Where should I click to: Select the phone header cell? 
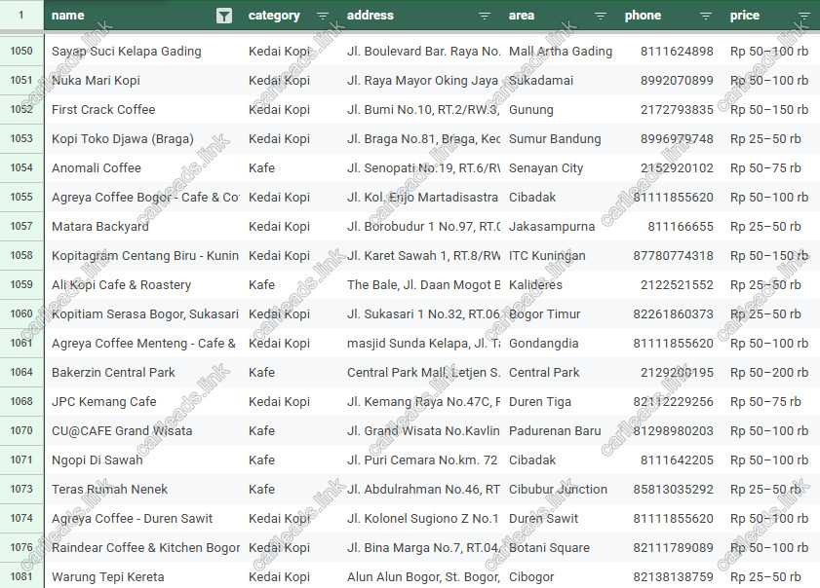click(x=670, y=16)
